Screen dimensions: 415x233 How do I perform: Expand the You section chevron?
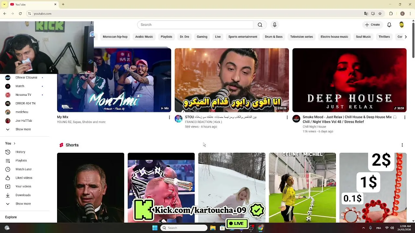14,143
